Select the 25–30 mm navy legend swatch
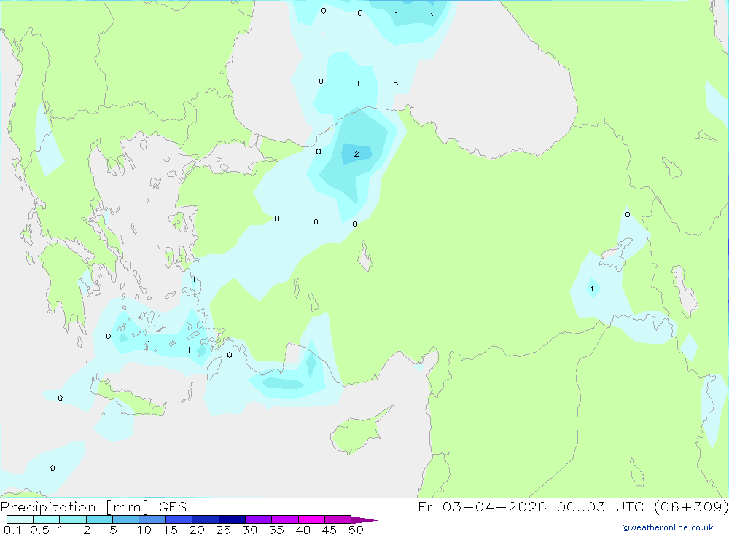729x534 pixels. [232, 519]
